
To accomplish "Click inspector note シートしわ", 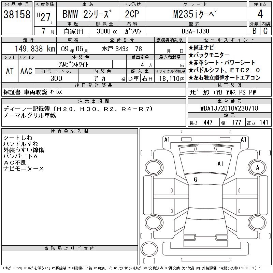I will click(x=18, y=138).
